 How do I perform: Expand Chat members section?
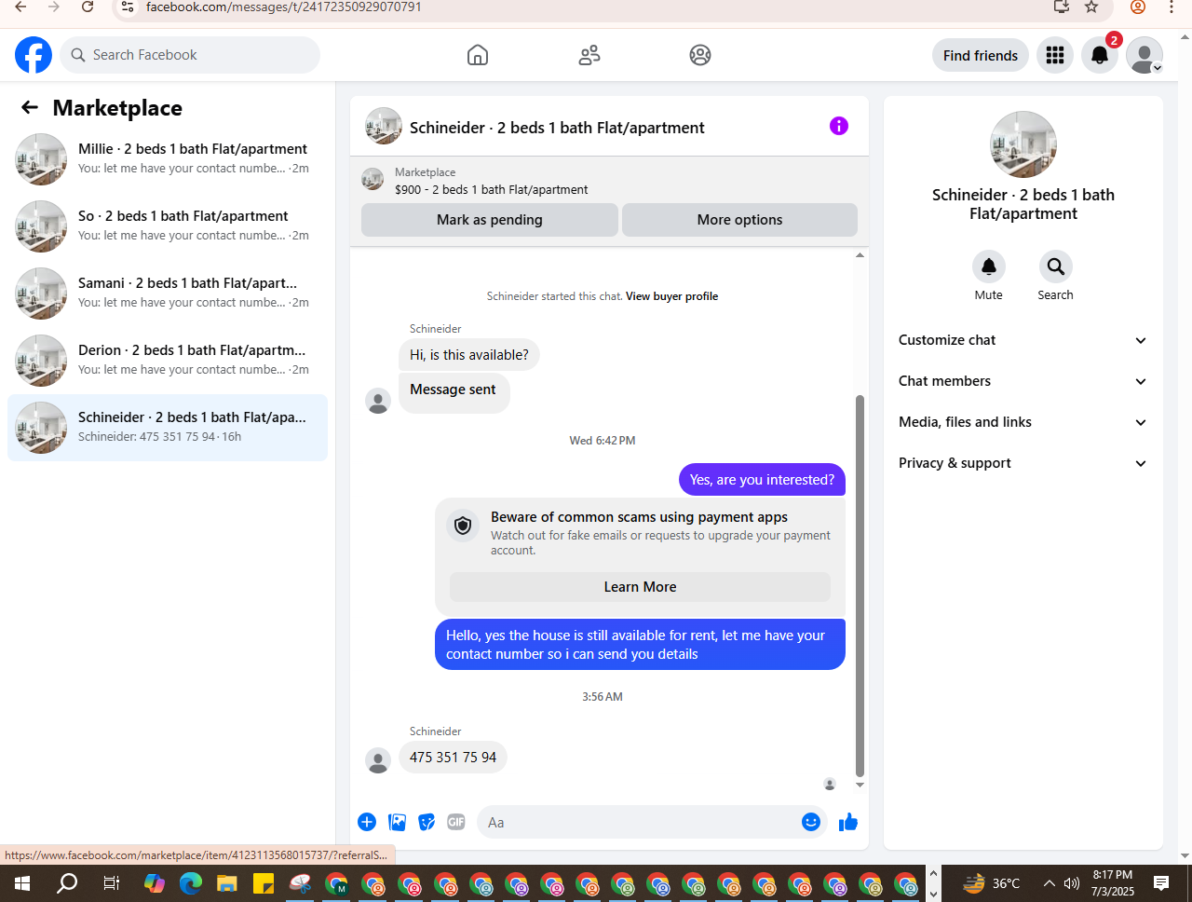[x=1023, y=381]
